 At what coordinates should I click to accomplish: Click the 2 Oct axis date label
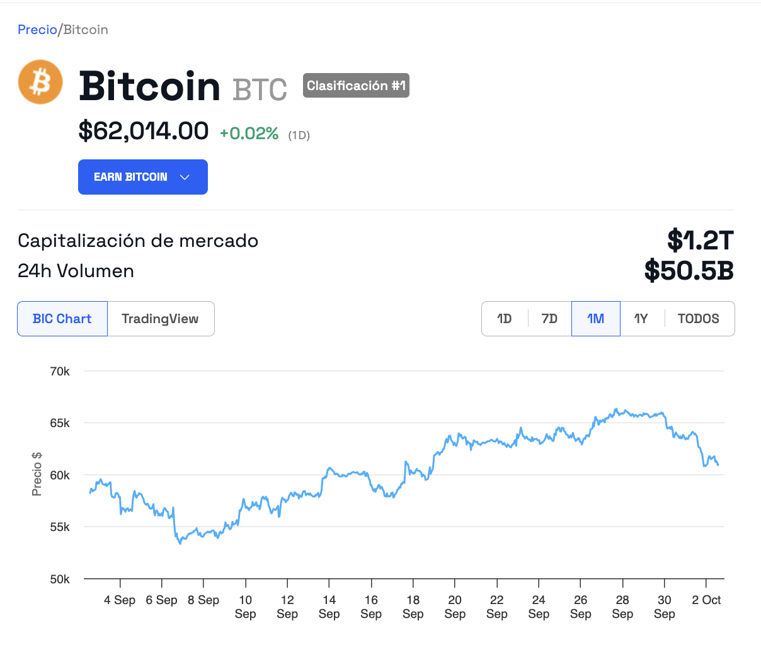[706, 600]
